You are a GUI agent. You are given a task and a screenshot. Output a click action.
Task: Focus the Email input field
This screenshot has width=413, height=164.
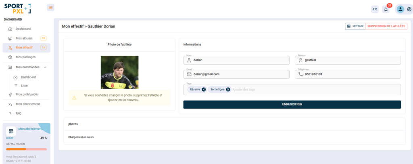click(x=238, y=74)
